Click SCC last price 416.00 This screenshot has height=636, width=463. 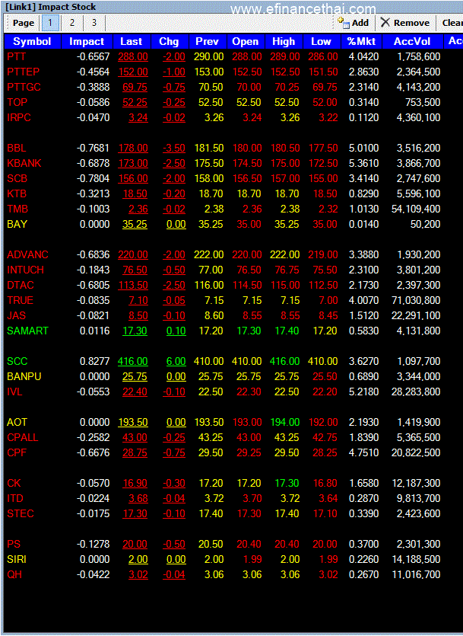pos(133,361)
